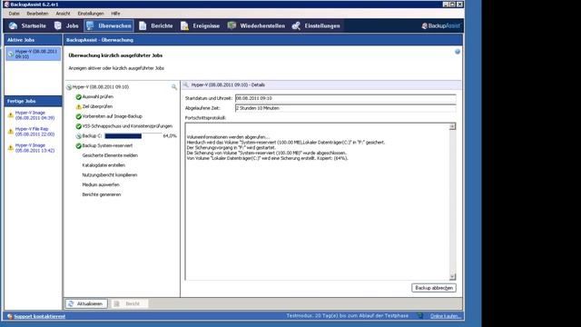Select active job Hyper-V (08.08.2011 09:10)
581x327 pixels.
click(34, 54)
